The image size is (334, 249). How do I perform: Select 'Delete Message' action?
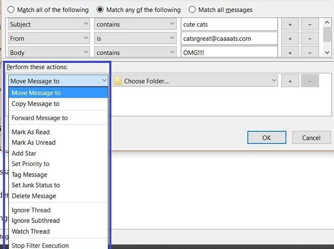click(x=58, y=196)
